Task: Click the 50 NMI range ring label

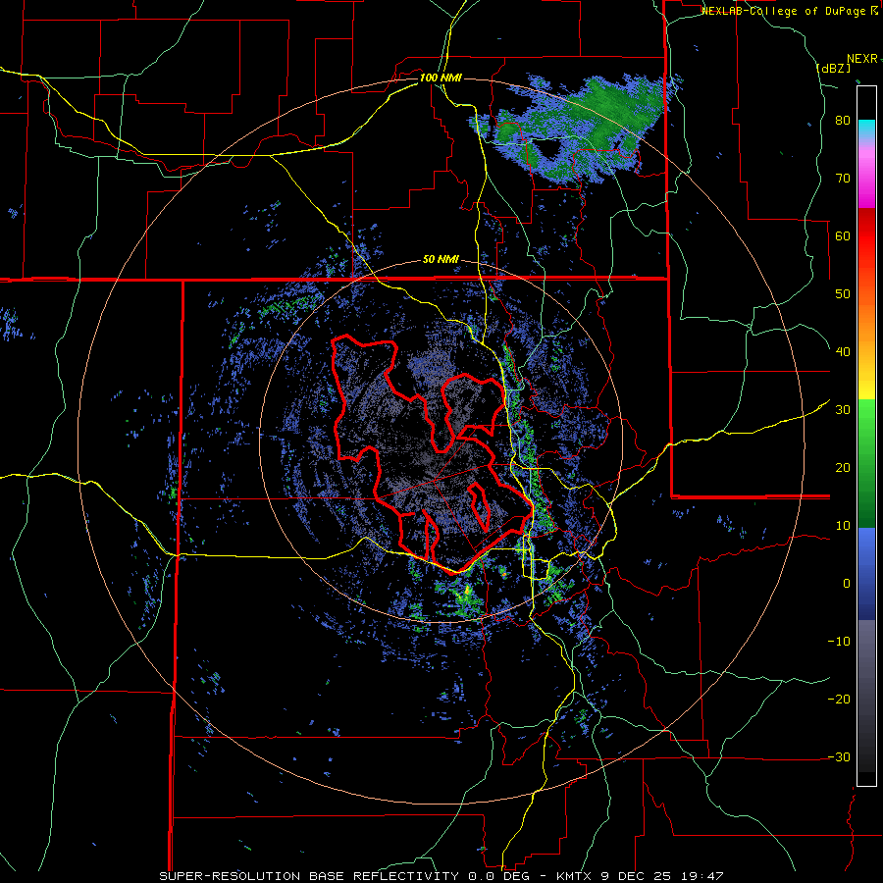Action: [x=441, y=260]
